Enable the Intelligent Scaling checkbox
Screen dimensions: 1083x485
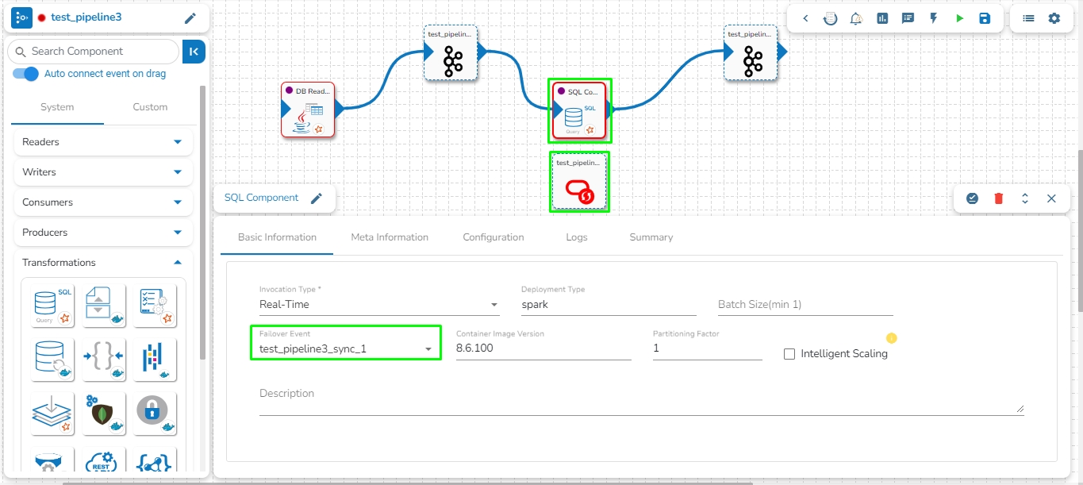pos(789,354)
